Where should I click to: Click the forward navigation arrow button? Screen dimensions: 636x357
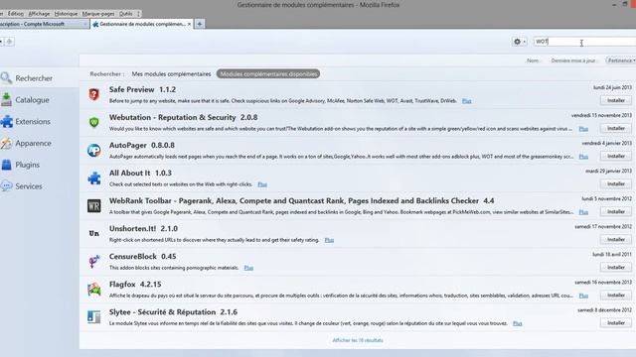click(9, 42)
